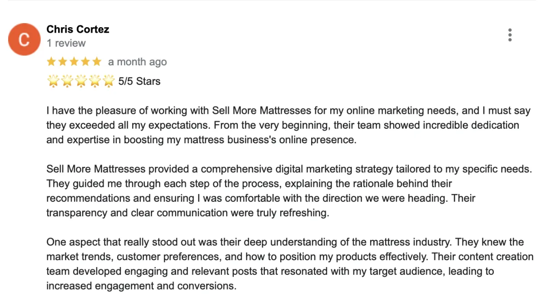Open Chris Cortez's reviewer profile name
This screenshot has width=545, height=306.
point(78,29)
